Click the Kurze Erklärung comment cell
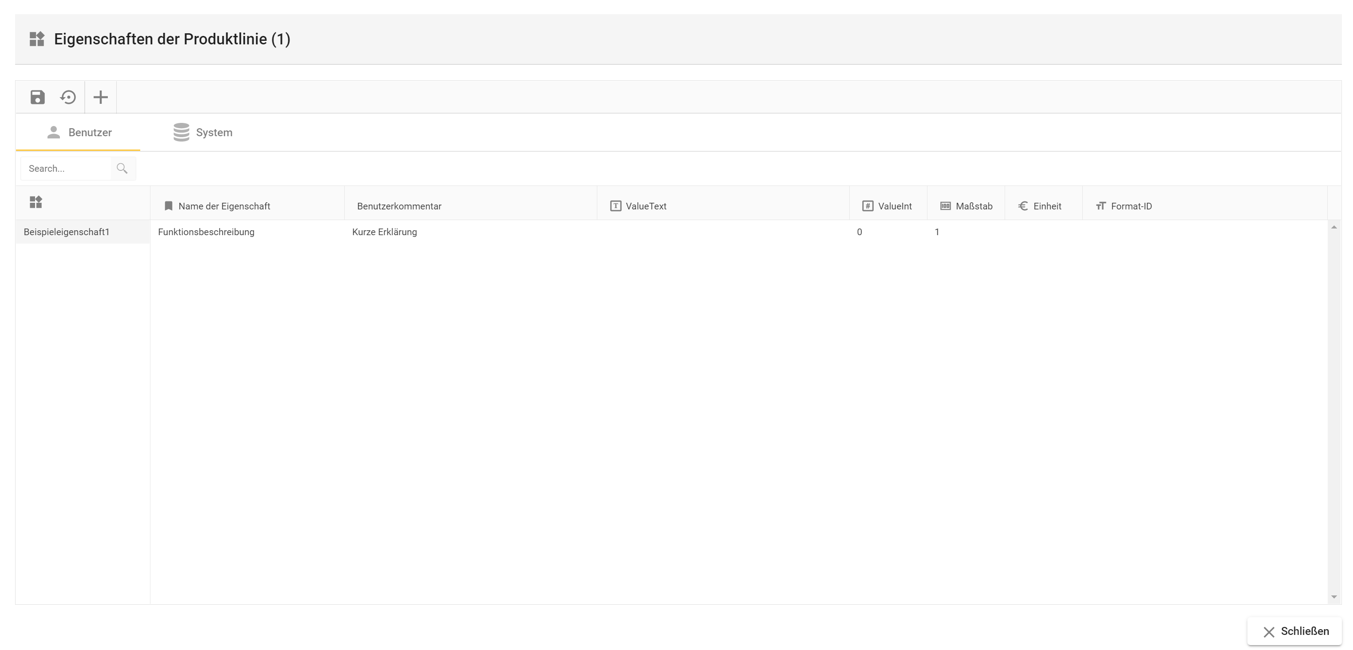The image size is (1353, 650). click(x=384, y=232)
